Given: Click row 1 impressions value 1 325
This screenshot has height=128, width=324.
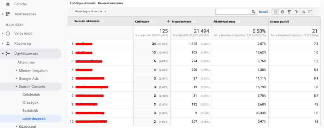Looking at the screenshot, I should tap(193, 44).
